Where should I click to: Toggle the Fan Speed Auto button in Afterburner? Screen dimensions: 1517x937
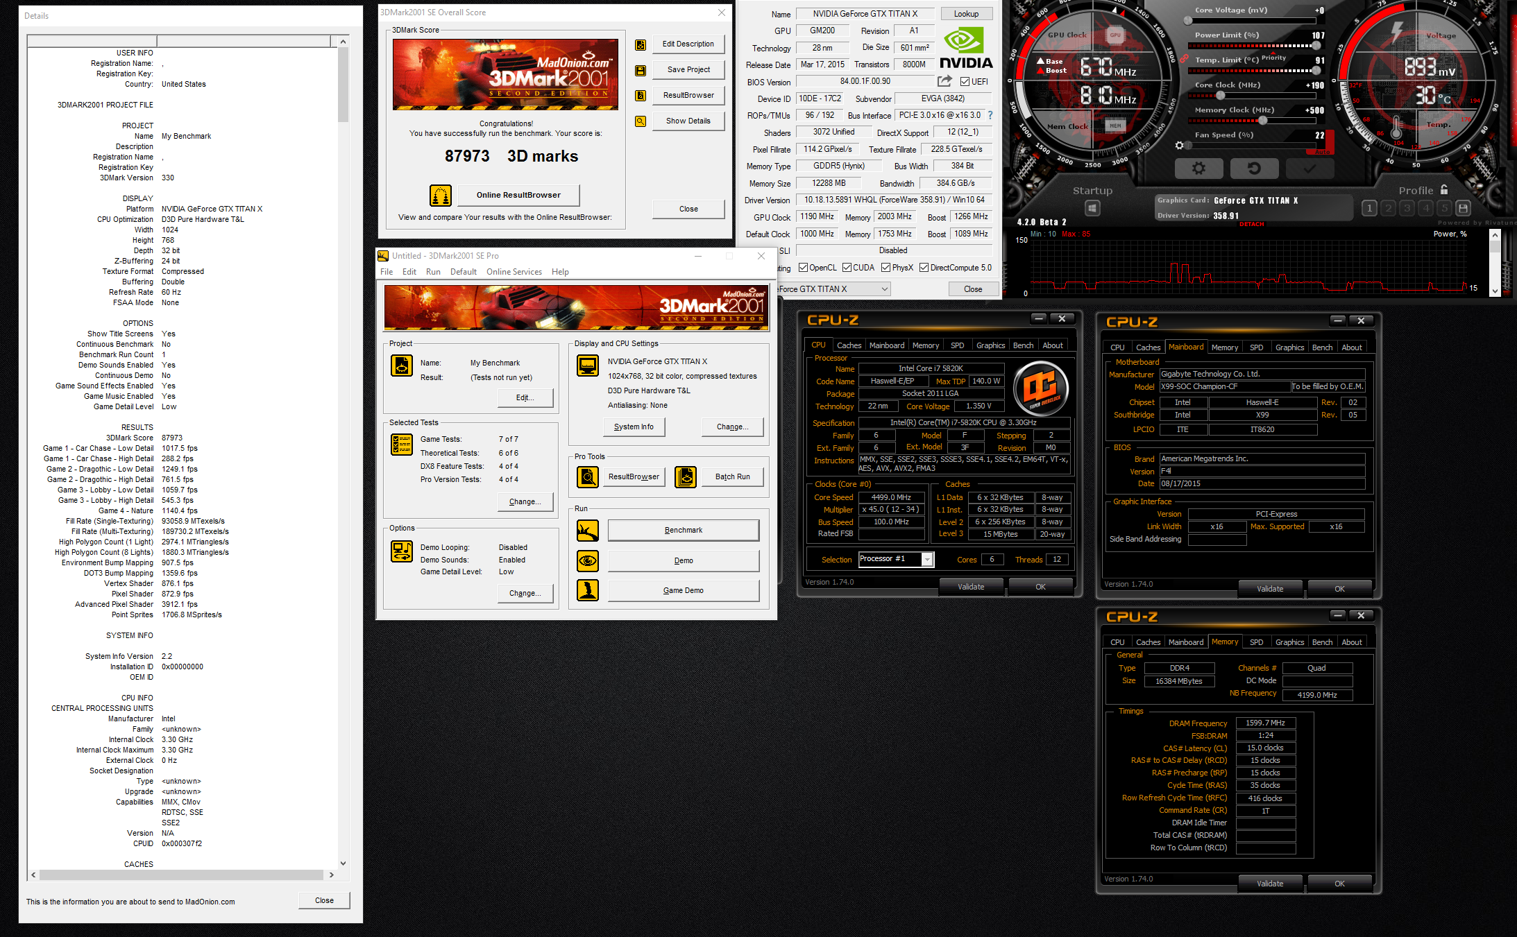(x=1322, y=152)
